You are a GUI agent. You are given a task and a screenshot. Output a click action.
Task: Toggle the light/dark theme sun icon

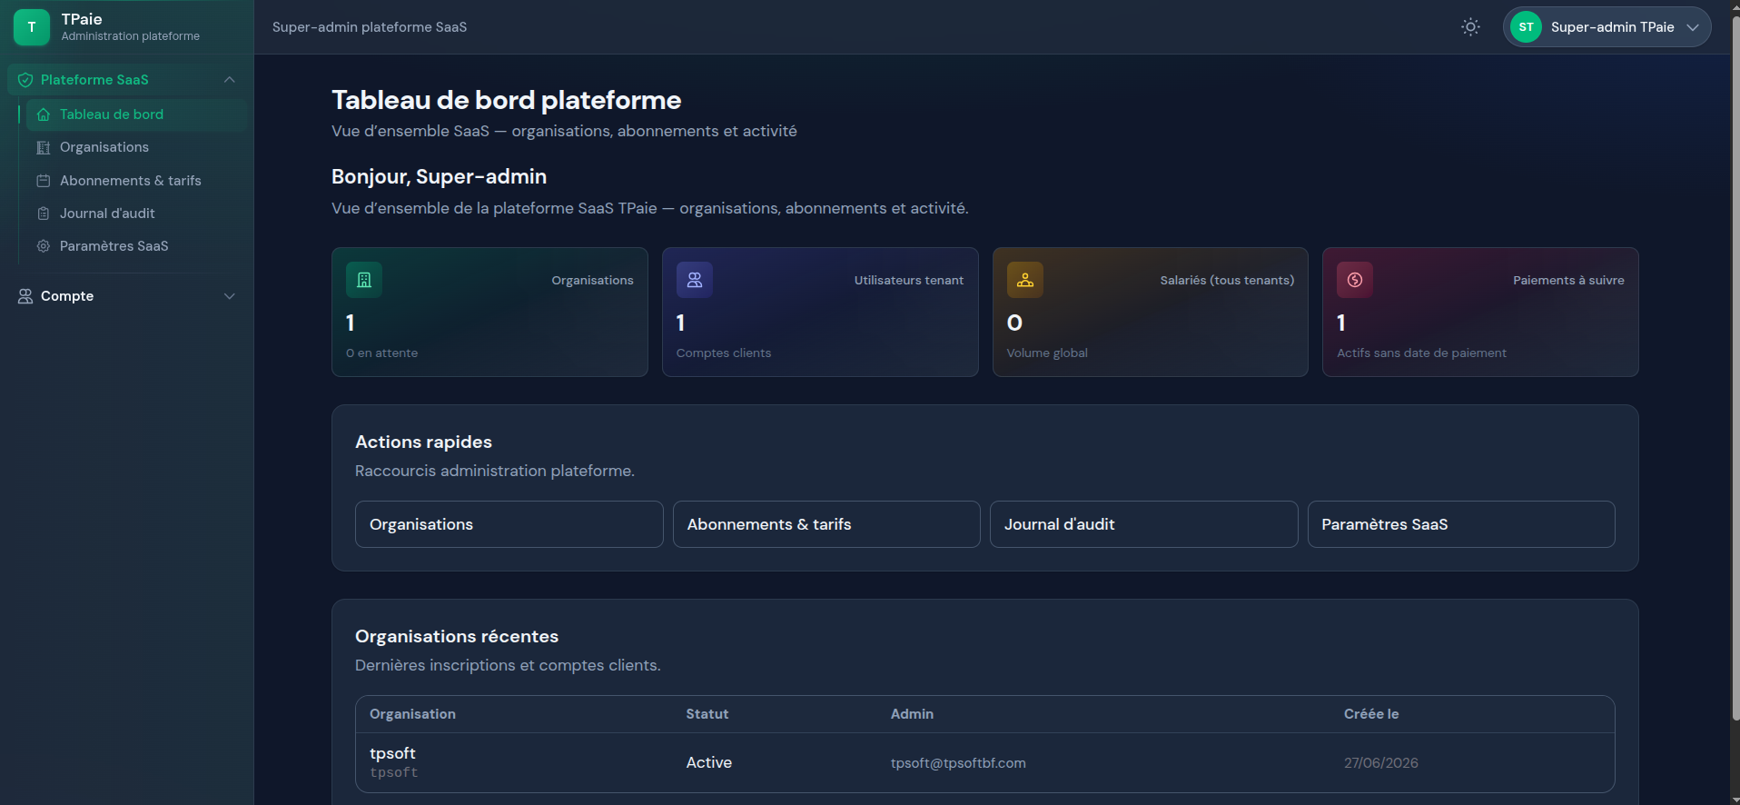tap(1470, 27)
